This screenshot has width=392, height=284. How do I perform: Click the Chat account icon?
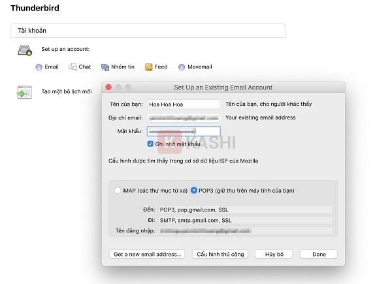coord(73,67)
